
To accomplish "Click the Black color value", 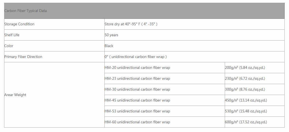I will tap(109, 46).
